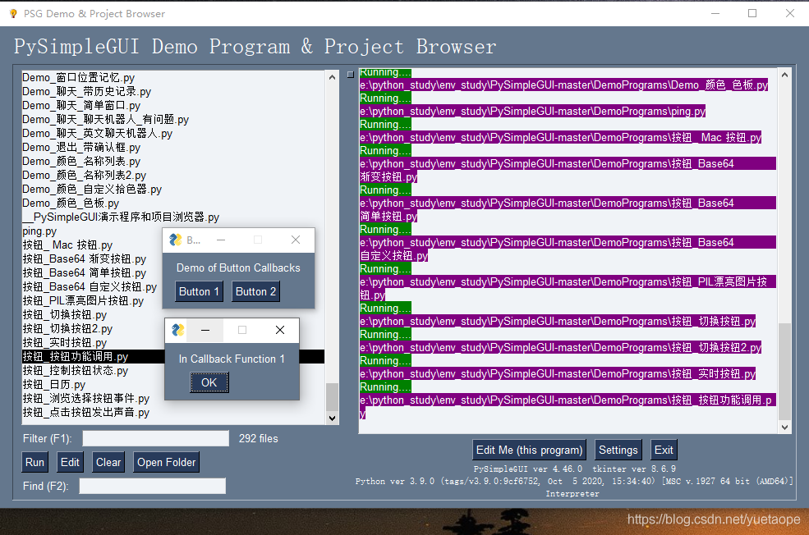Click the output pane scroll down arrow
The image size is (809, 535).
tap(784, 427)
